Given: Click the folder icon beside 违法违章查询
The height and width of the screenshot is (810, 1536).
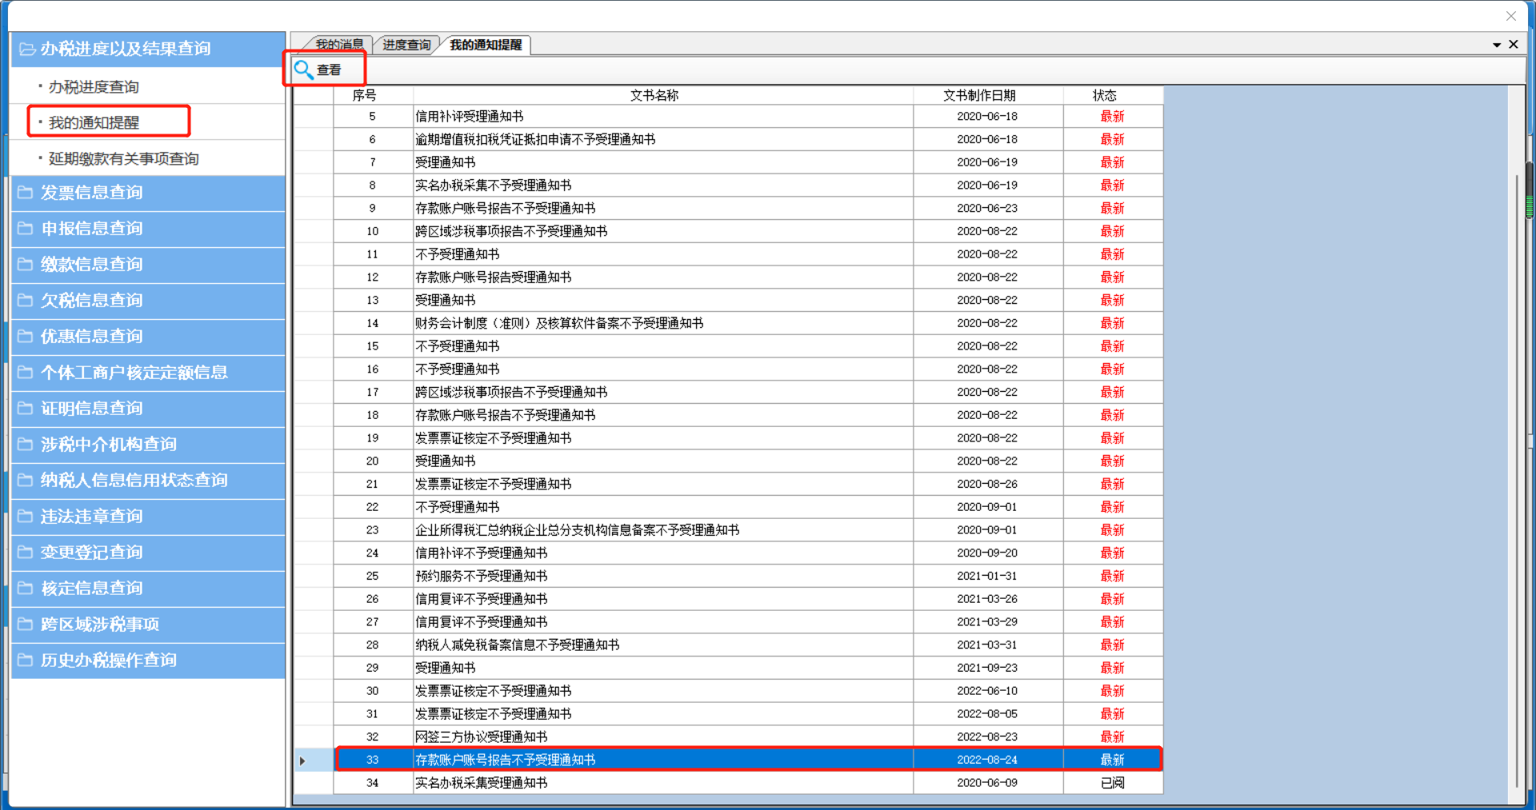Looking at the screenshot, I should click(x=26, y=517).
